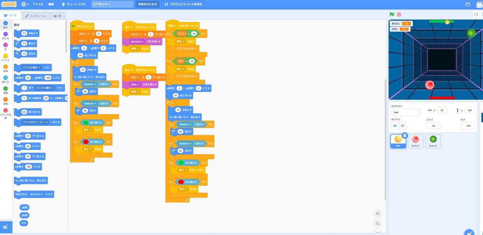The height and width of the screenshot is (235, 483).
Task: Zoom out the code workspace
Action: coord(378,223)
